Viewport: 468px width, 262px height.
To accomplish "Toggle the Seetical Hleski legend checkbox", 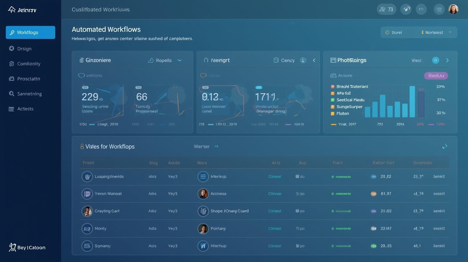I will pos(333,100).
